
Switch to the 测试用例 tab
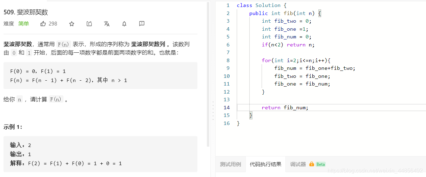230,164
